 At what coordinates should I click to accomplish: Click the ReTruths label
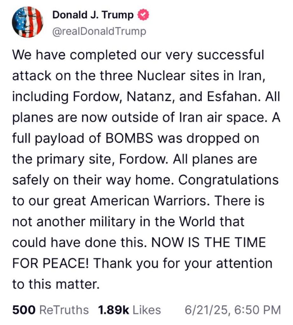pos(64,310)
